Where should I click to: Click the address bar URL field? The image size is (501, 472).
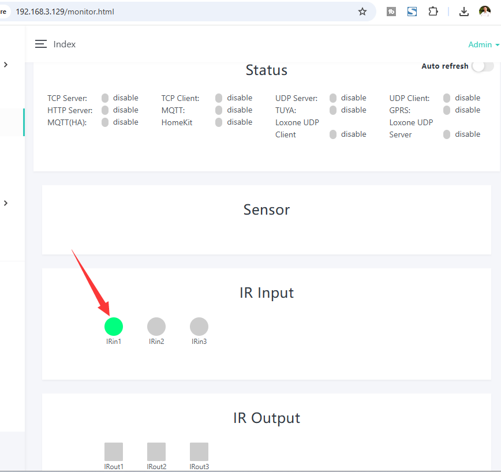(x=173, y=12)
